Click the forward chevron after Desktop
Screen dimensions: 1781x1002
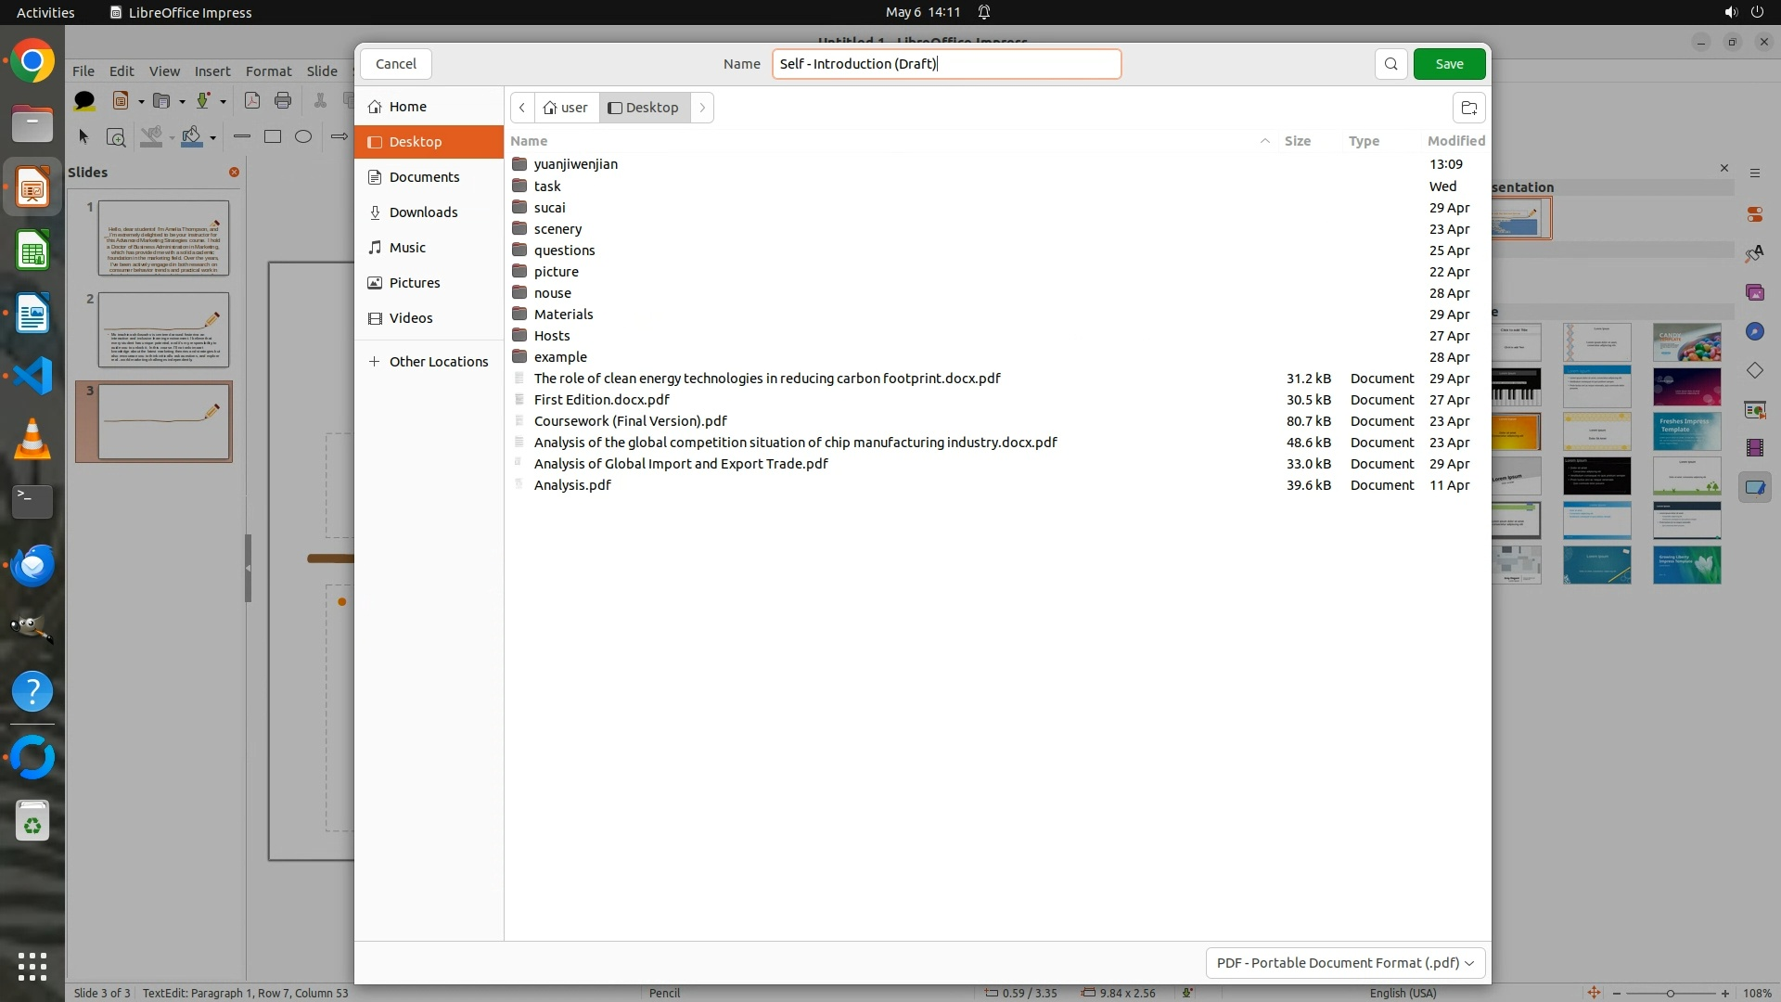702,108
